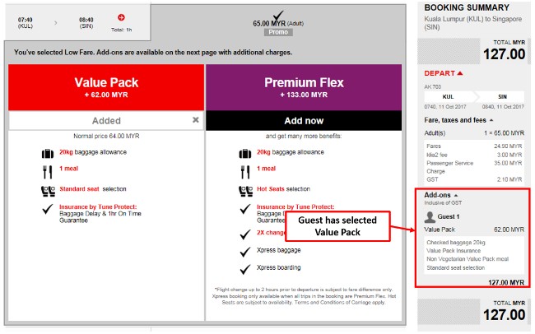Click Xpress boarding checkmark in Premium Flex
535x334 pixels.
tap(246, 268)
